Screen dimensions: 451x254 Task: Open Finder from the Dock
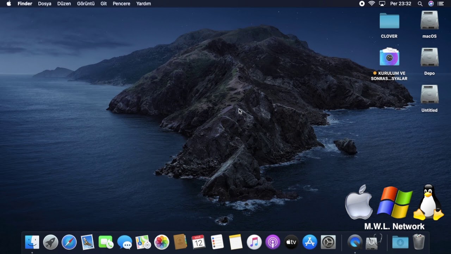coord(32,242)
